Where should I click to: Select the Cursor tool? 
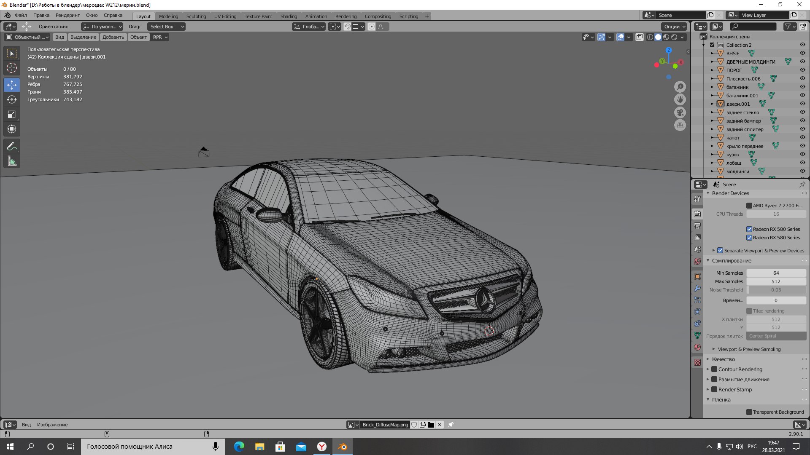(x=12, y=68)
